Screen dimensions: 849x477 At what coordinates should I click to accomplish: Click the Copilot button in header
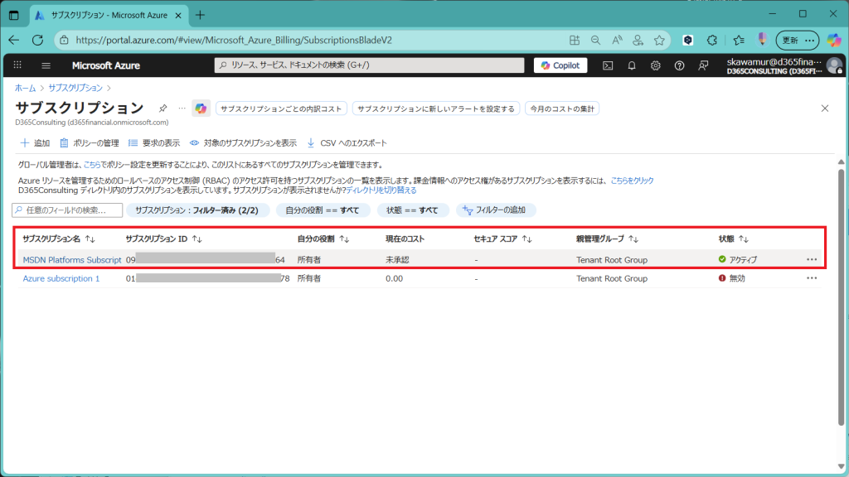[560, 65]
